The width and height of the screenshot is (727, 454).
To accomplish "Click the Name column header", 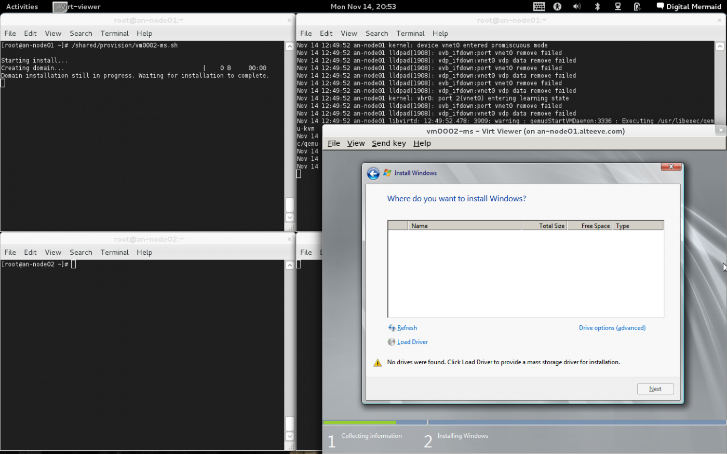I will tap(464, 226).
